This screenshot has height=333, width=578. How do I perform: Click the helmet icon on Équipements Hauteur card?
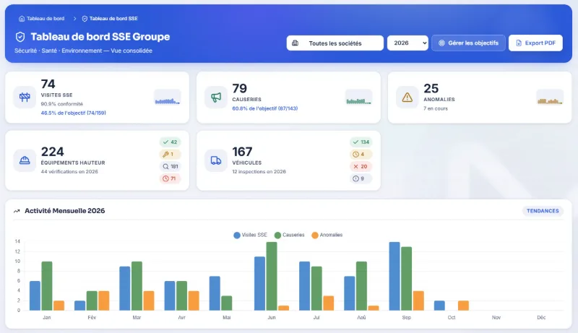point(25,160)
